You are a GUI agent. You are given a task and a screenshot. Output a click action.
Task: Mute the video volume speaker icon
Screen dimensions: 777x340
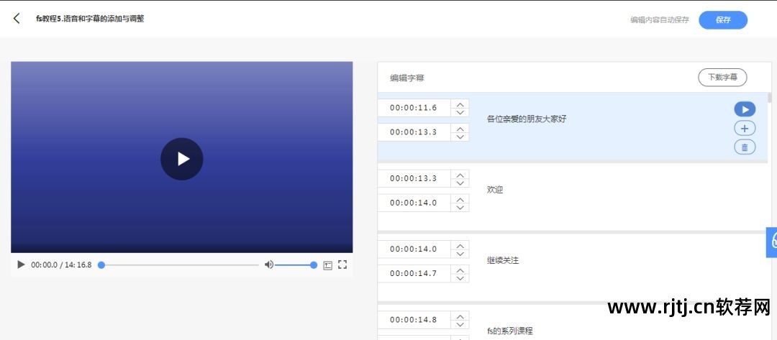click(268, 265)
